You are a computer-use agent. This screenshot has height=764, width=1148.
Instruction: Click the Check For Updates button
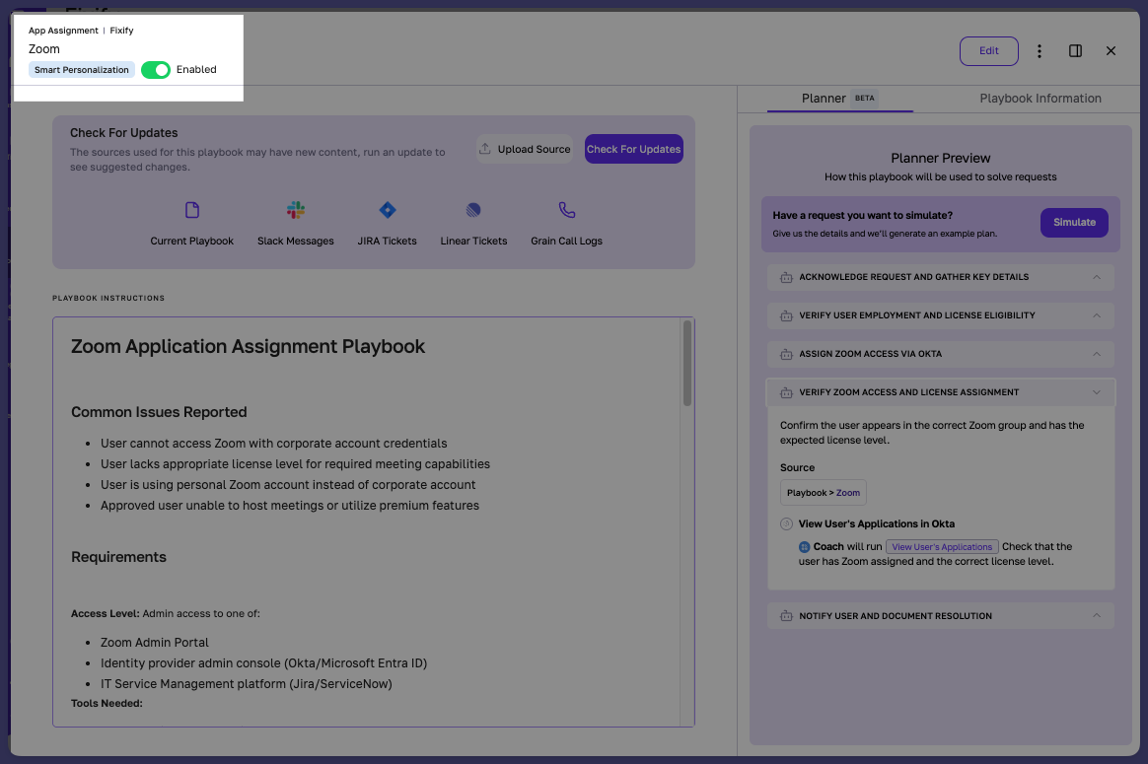(x=633, y=148)
